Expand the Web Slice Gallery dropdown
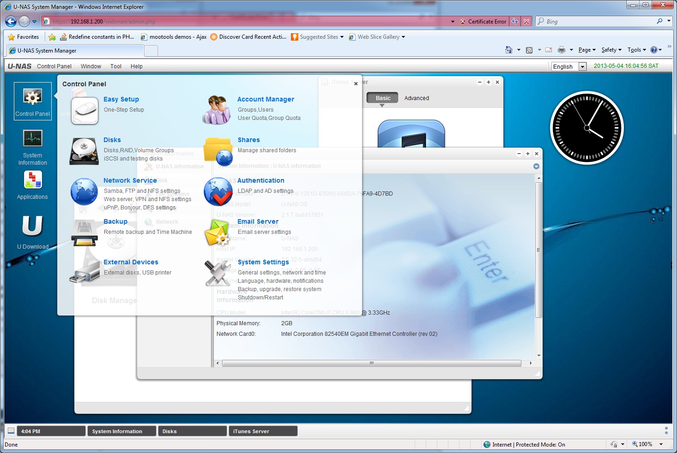The height and width of the screenshot is (453, 677). click(x=403, y=37)
